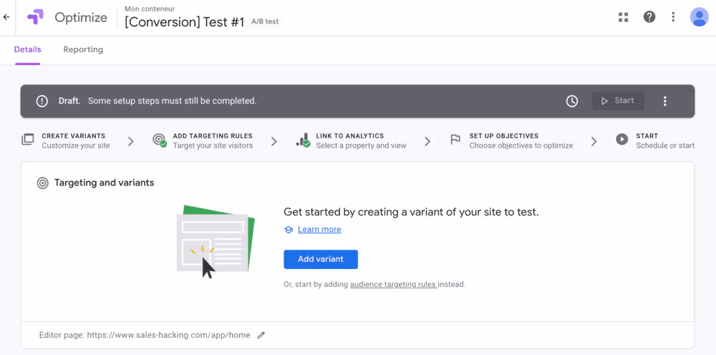Open the audience targeting rules link
Screen dimensions: 716x355
pyautogui.click(x=392, y=284)
